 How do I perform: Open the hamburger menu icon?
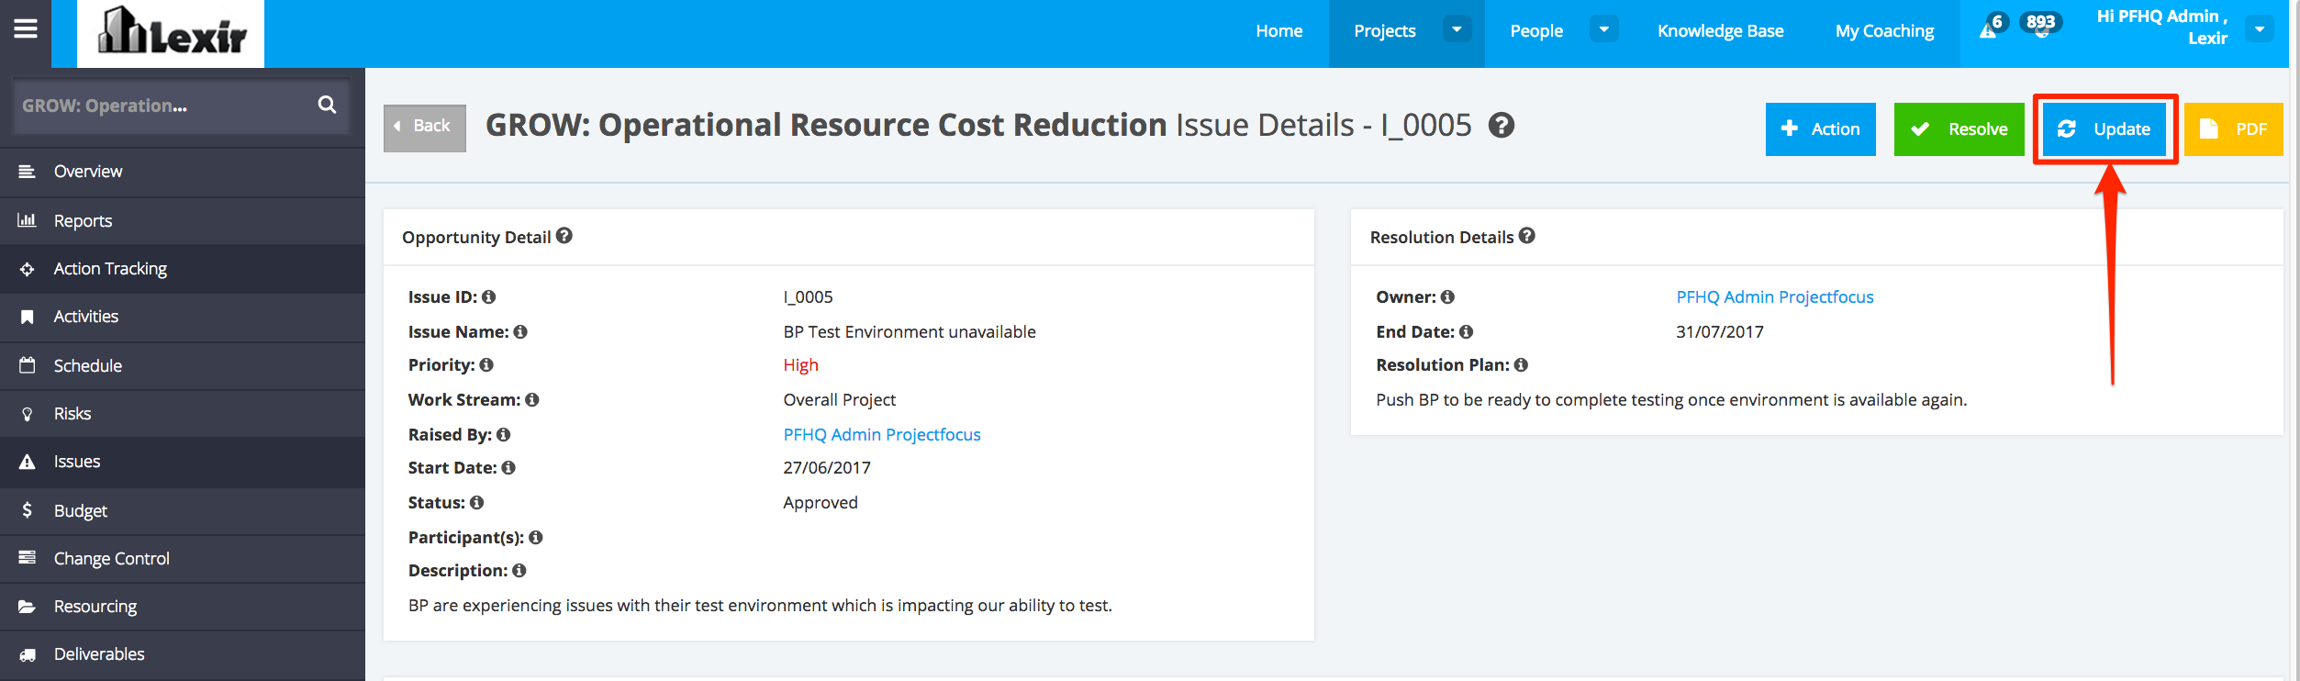pos(26,29)
